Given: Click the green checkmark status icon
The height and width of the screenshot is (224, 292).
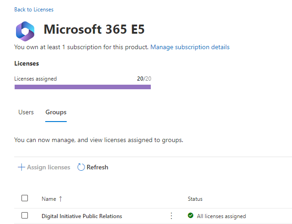Looking at the screenshot, I should (191, 216).
